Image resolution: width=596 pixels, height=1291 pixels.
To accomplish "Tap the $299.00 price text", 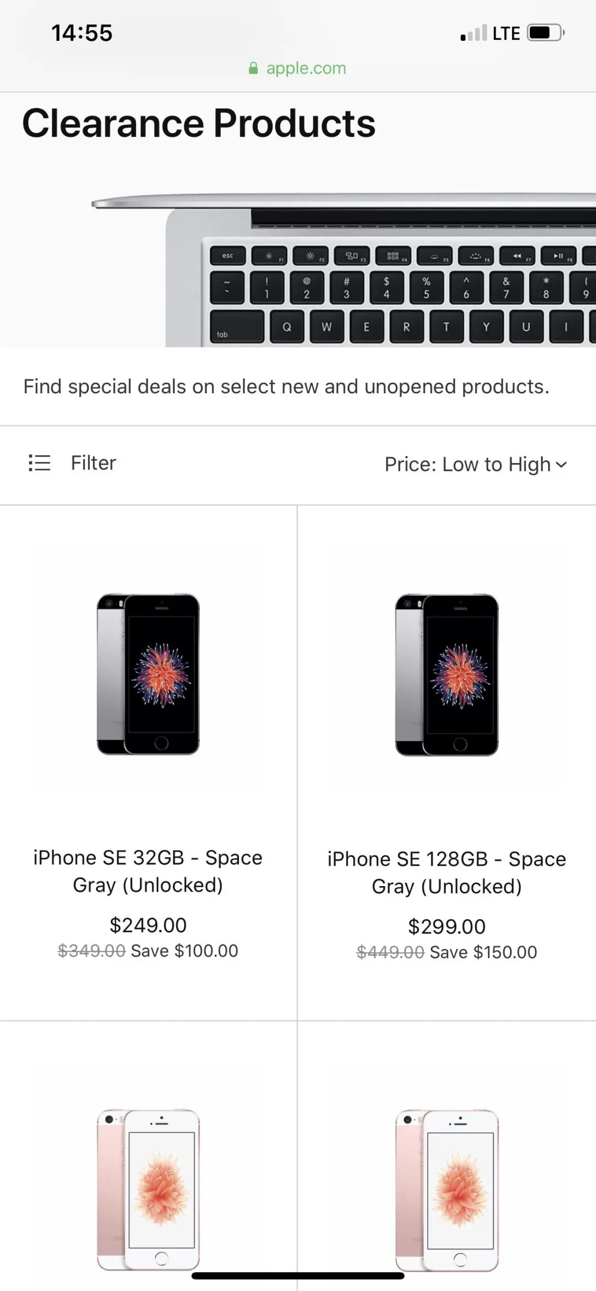I will (x=447, y=926).
